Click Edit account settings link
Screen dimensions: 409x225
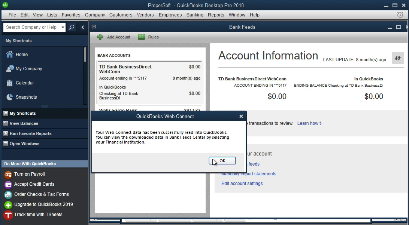click(x=242, y=184)
